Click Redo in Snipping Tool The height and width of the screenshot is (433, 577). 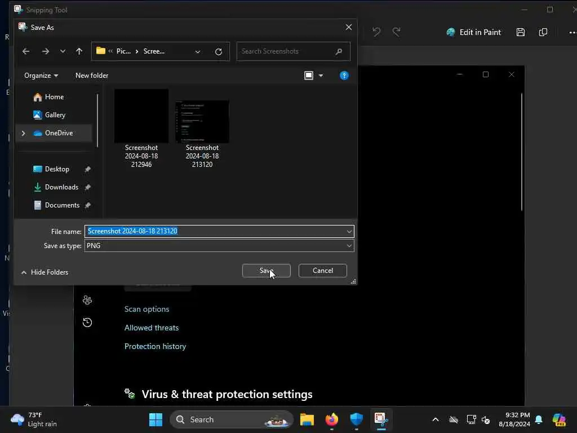[396, 32]
